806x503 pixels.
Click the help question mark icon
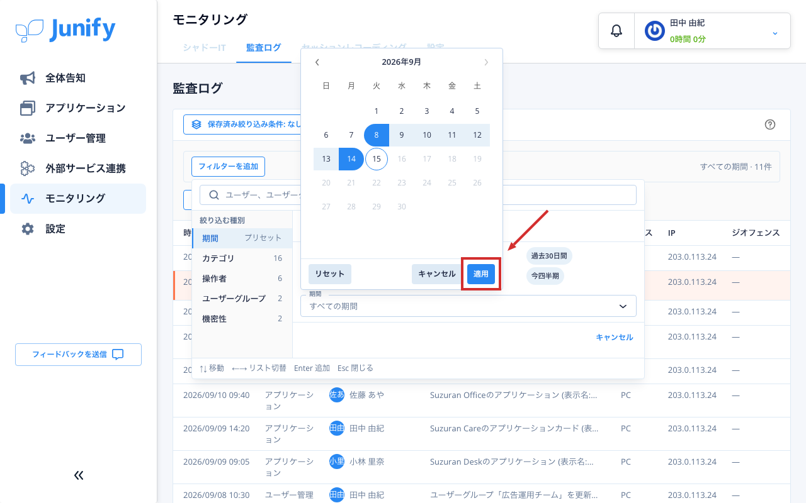pyautogui.click(x=769, y=124)
